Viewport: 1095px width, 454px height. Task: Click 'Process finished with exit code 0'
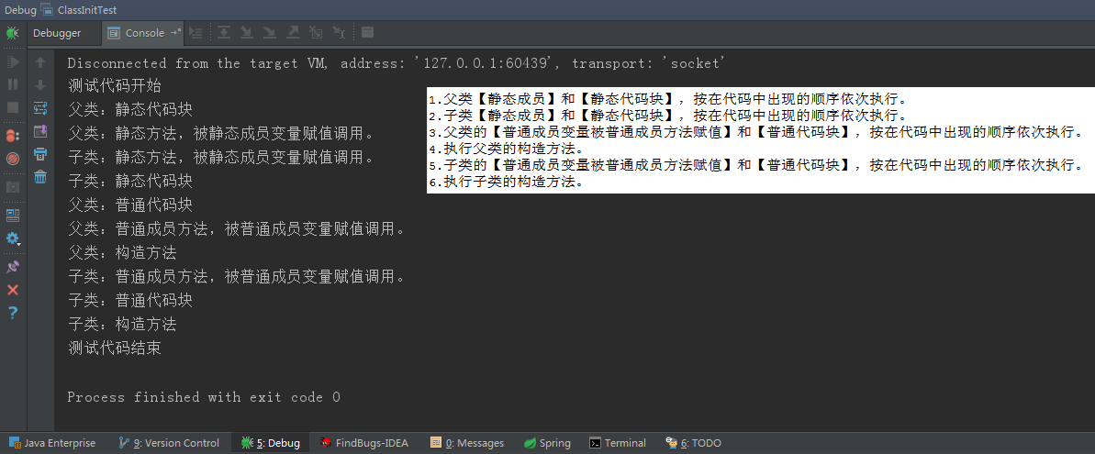(x=204, y=397)
